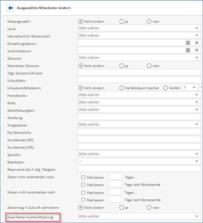Viewport: 203px width, 223px height.
Task: Expand the Zwei-Faktor-Authentifizierung dropdown
Action: click(139, 216)
